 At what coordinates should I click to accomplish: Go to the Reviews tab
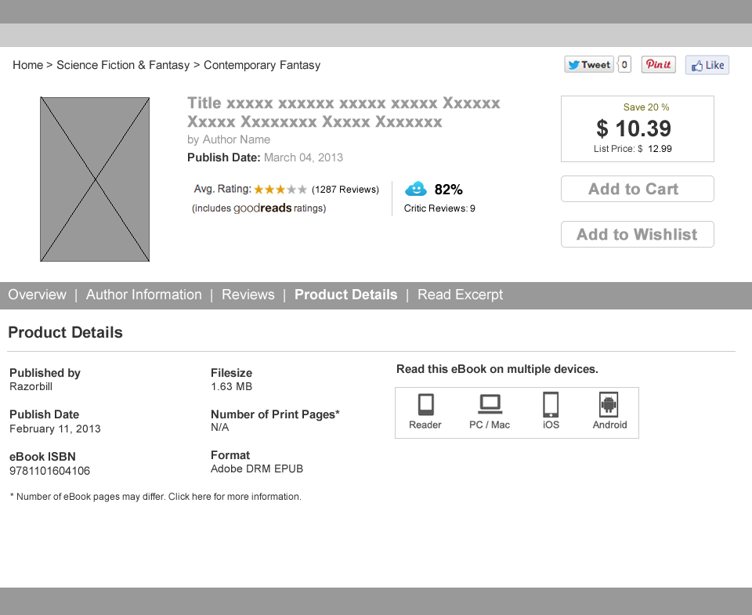click(x=248, y=295)
